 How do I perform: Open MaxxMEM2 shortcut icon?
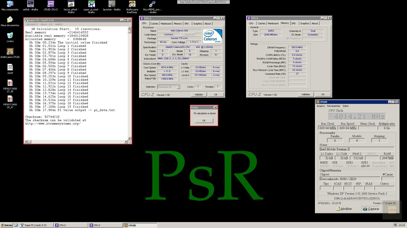click(152, 4)
